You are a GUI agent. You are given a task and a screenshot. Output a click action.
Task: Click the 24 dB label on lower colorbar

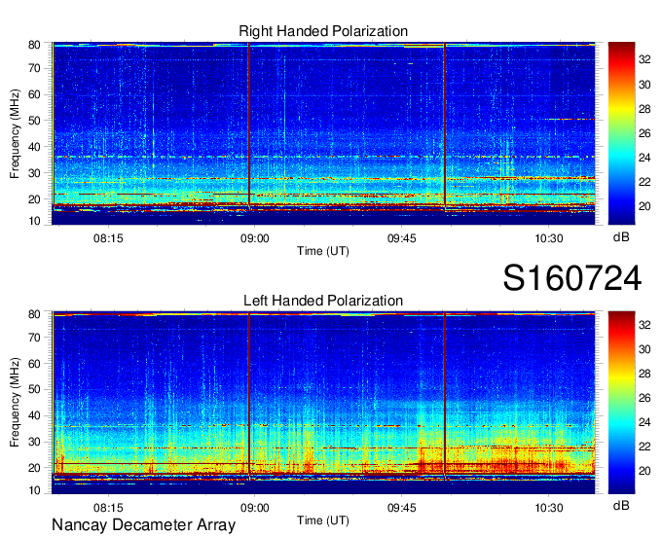pyautogui.click(x=644, y=422)
